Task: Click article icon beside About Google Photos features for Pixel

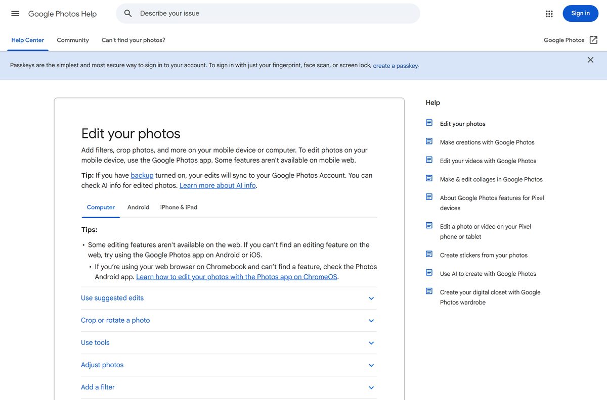Action: pos(429,197)
